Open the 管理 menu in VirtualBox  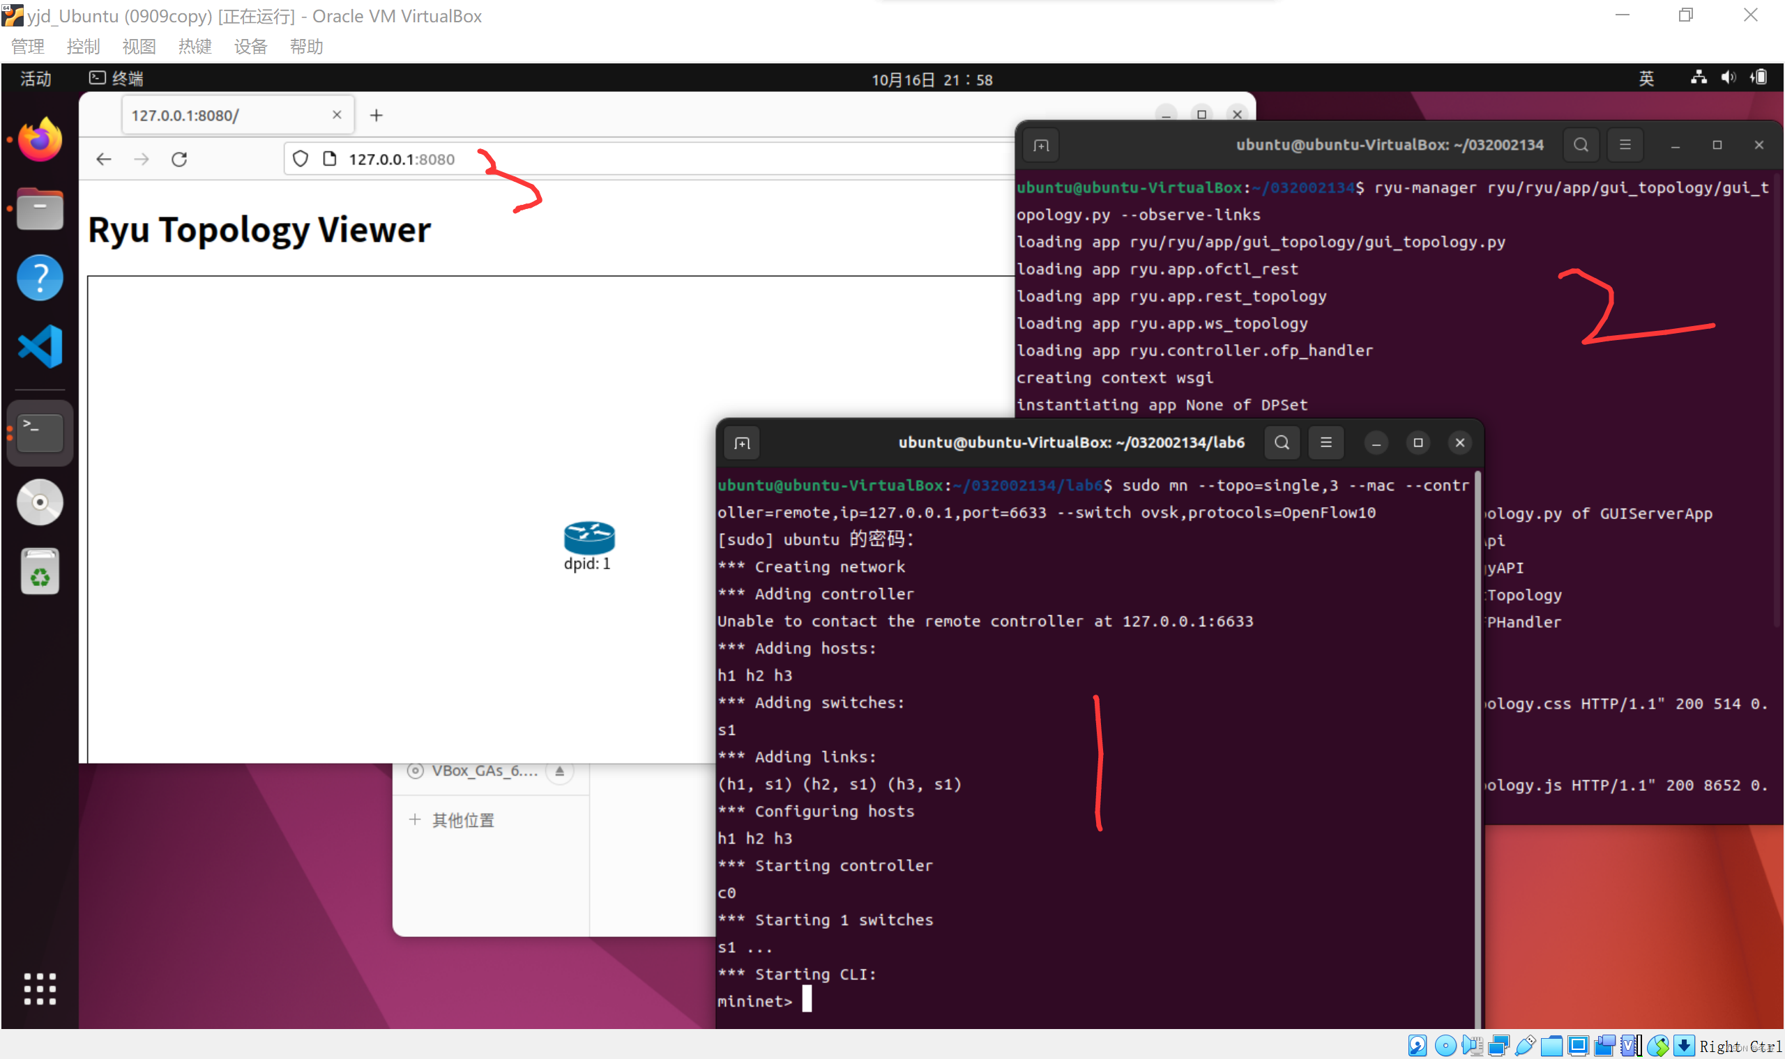pyautogui.click(x=28, y=47)
